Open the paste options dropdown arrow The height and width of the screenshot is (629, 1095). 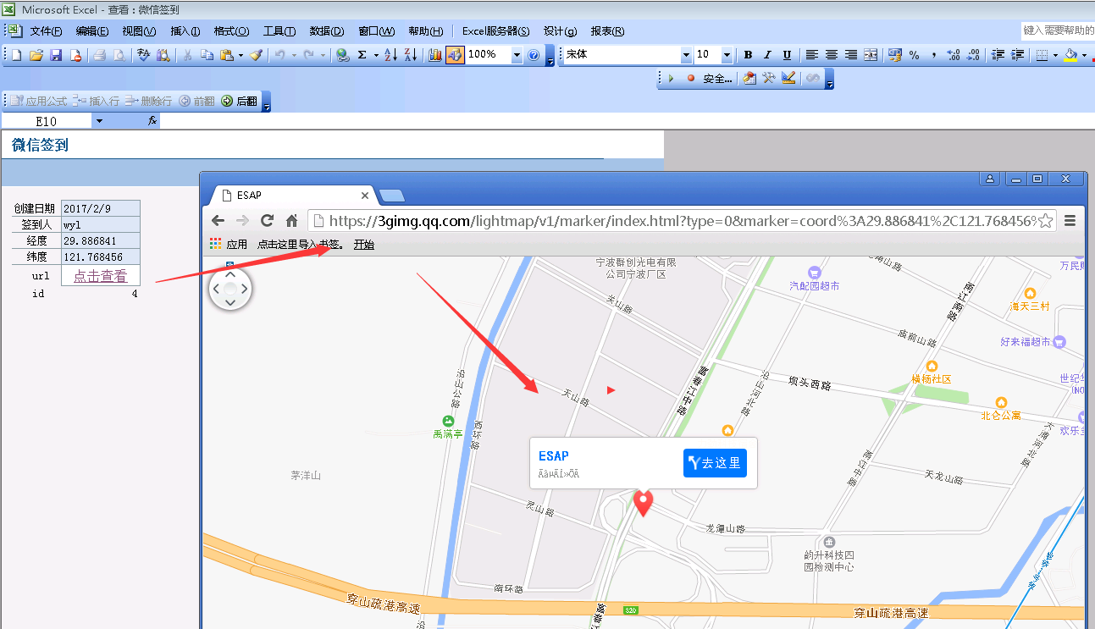pyautogui.click(x=241, y=55)
